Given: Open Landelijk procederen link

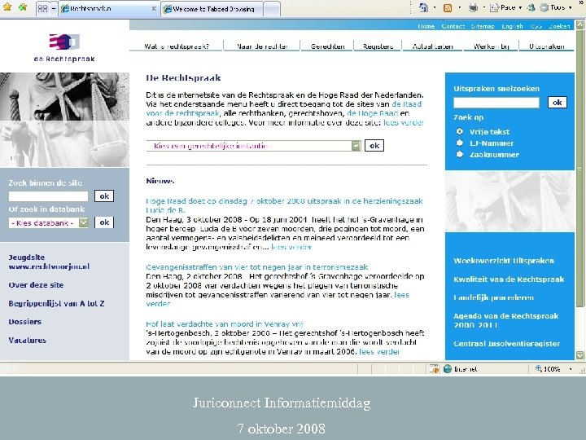Looking at the screenshot, I should pyautogui.click(x=494, y=298).
